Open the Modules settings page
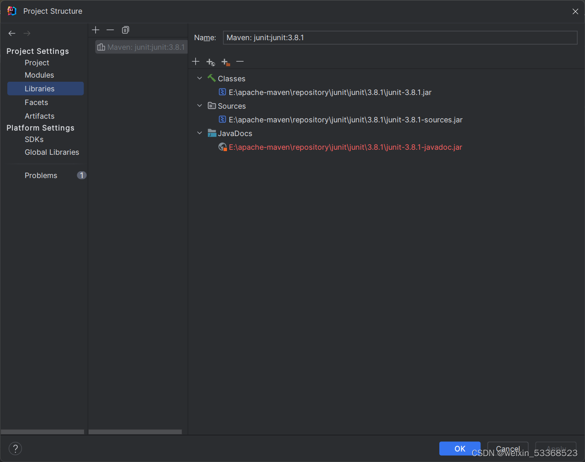Viewport: 585px width, 462px height. pyautogui.click(x=39, y=75)
